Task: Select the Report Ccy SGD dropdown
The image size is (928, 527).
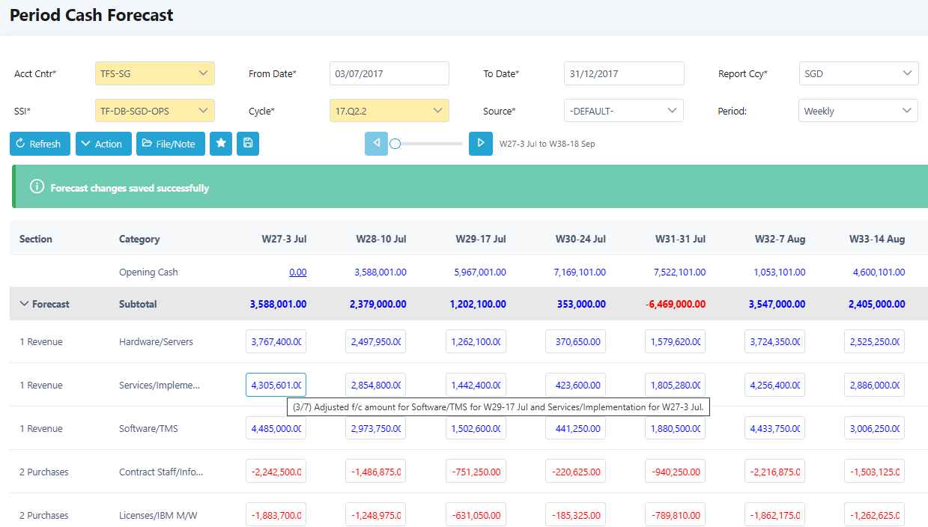Action: 858,73
